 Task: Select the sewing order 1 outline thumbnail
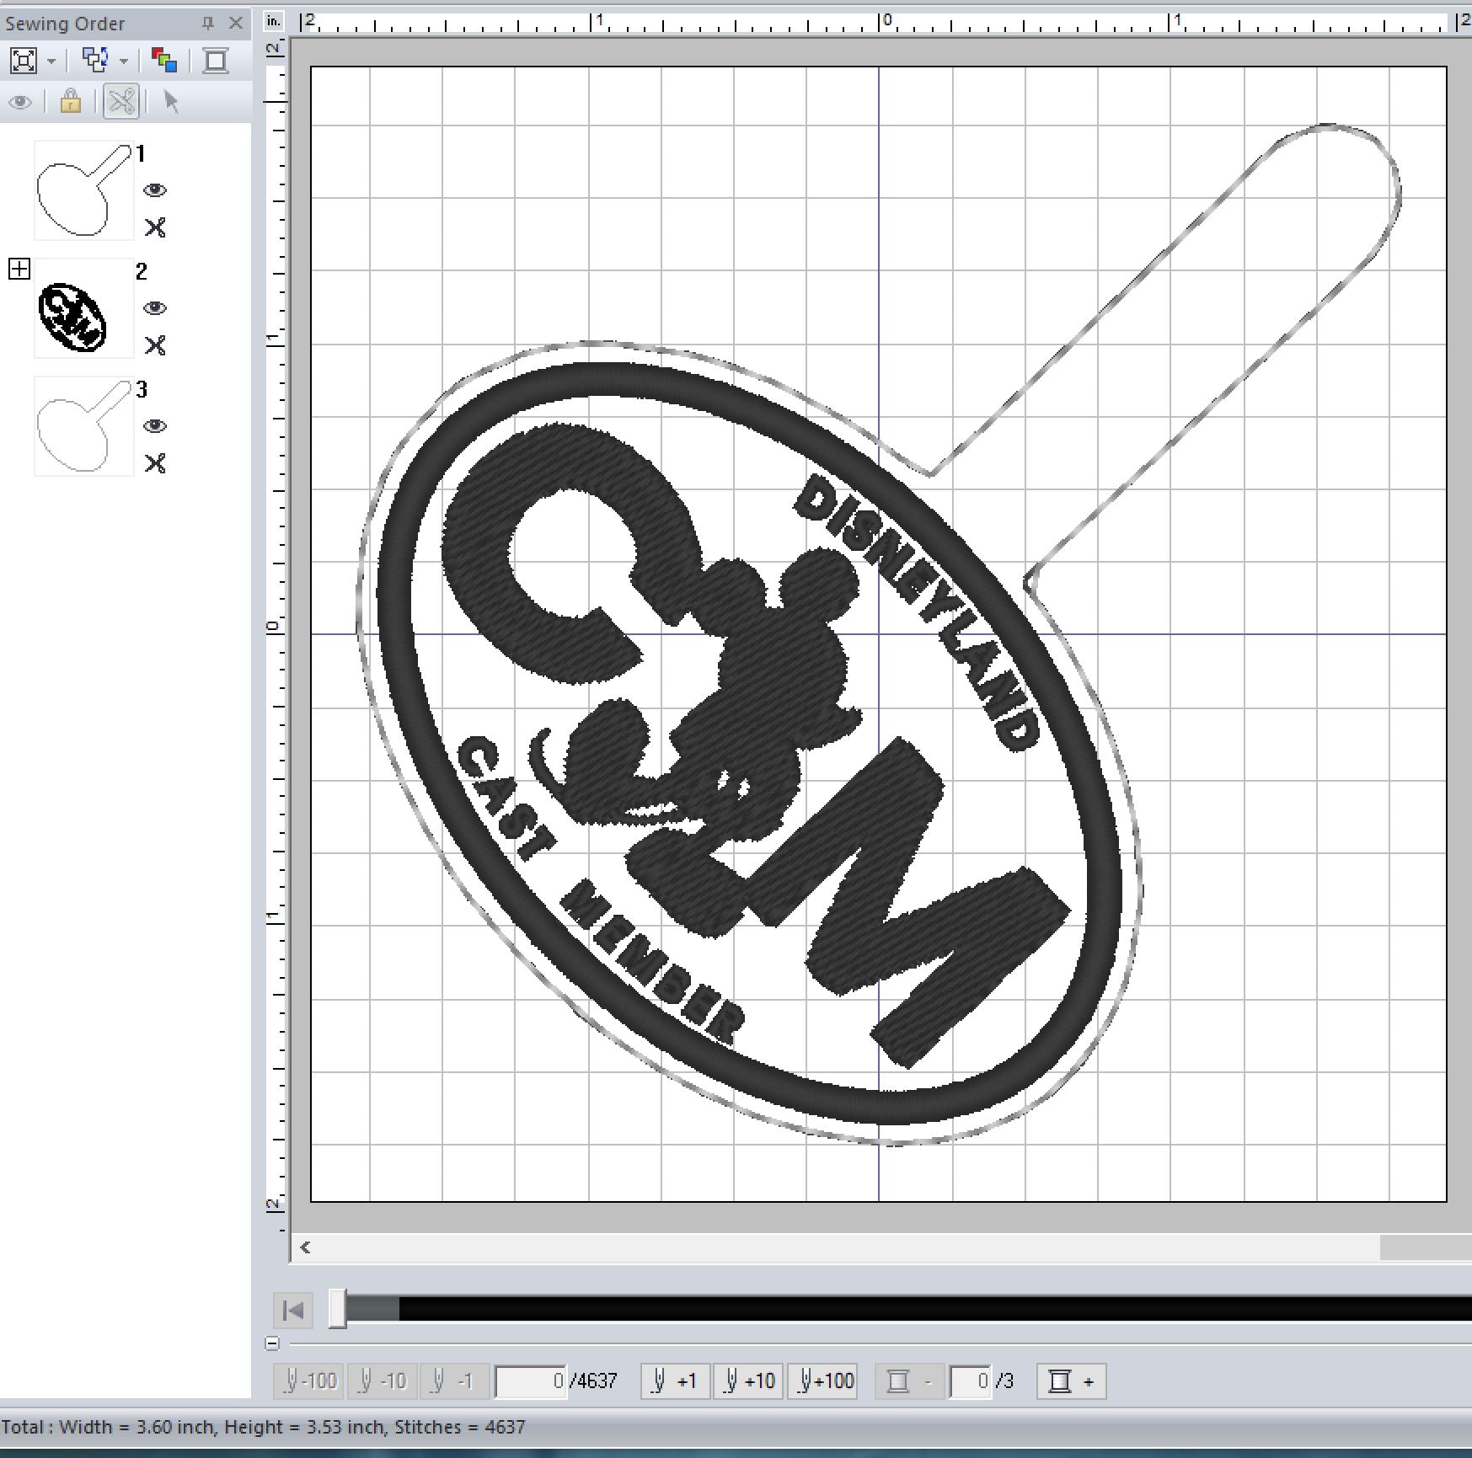[x=83, y=190]
